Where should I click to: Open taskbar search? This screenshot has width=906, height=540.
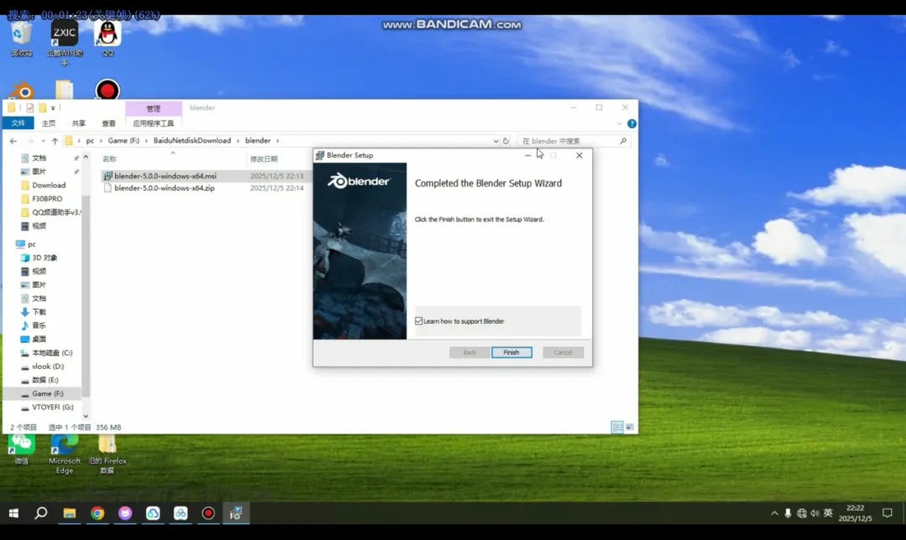tap(41, 513)
